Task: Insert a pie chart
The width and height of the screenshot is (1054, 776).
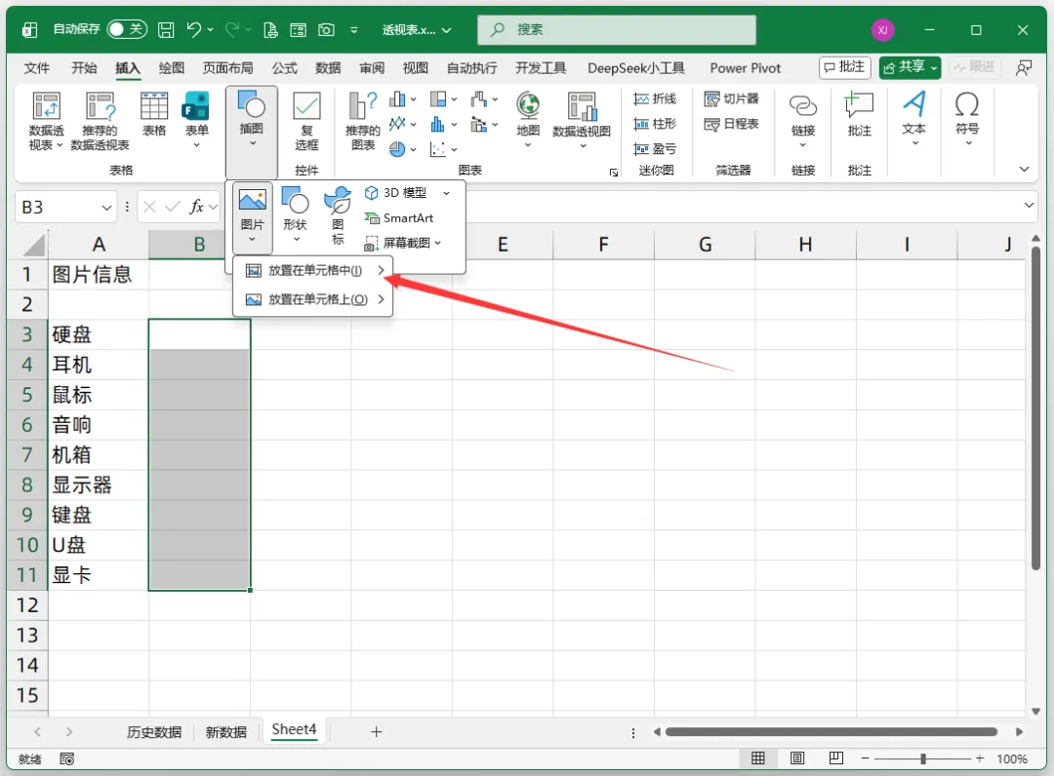Action: click(398, 149)
